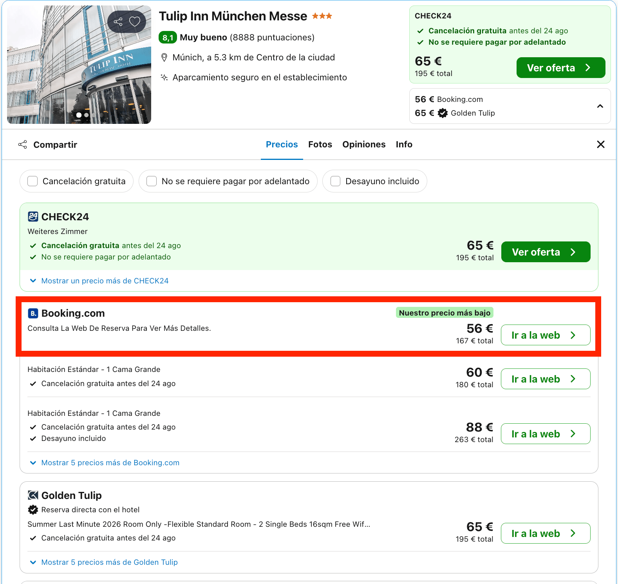Close the hotel details panel
The width and height of the screenshot is (618, 584).
pyautogui.click(x=601, y=144)
